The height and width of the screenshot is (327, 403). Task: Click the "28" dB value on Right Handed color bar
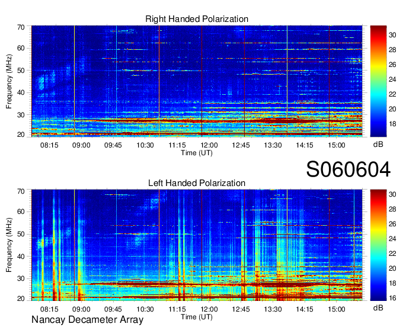coord(392,50)
